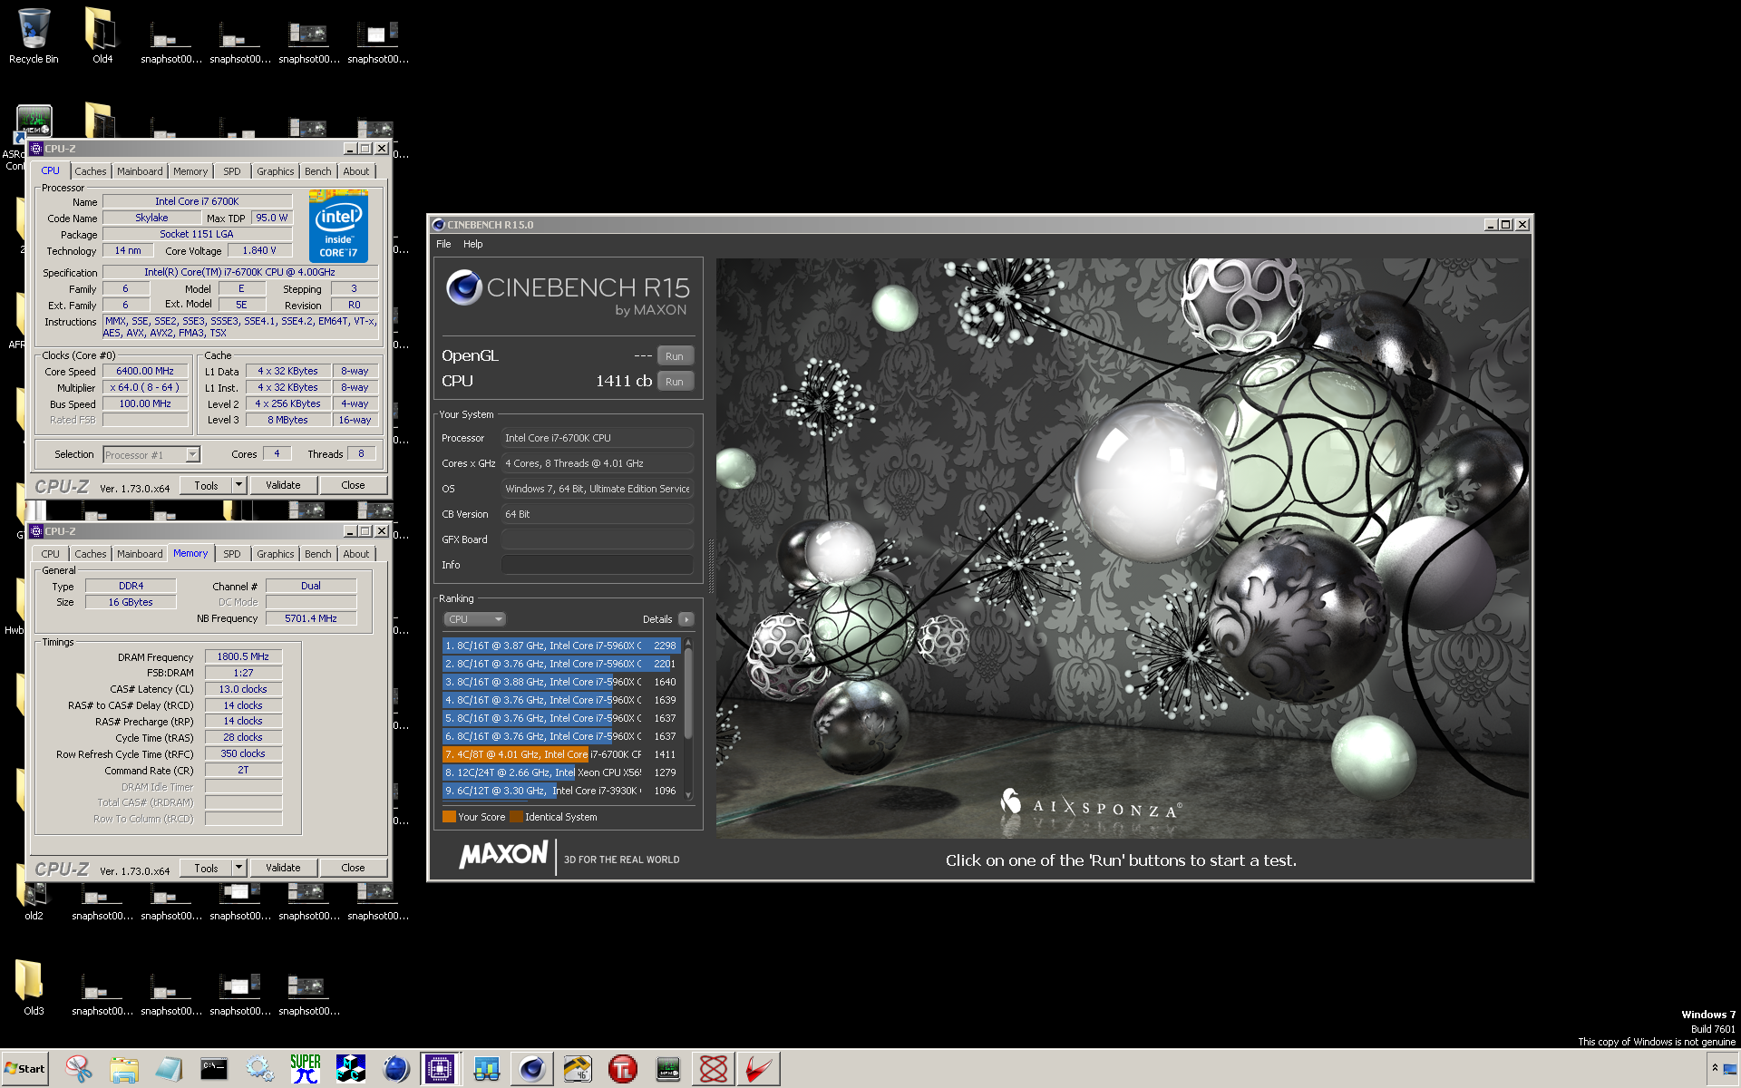Open the temperature gauge taskbar icon

click(x=578, y=1069)
